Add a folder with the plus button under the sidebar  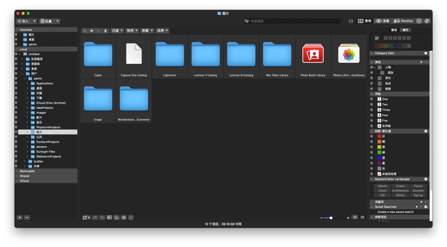(x=20, y=218)
